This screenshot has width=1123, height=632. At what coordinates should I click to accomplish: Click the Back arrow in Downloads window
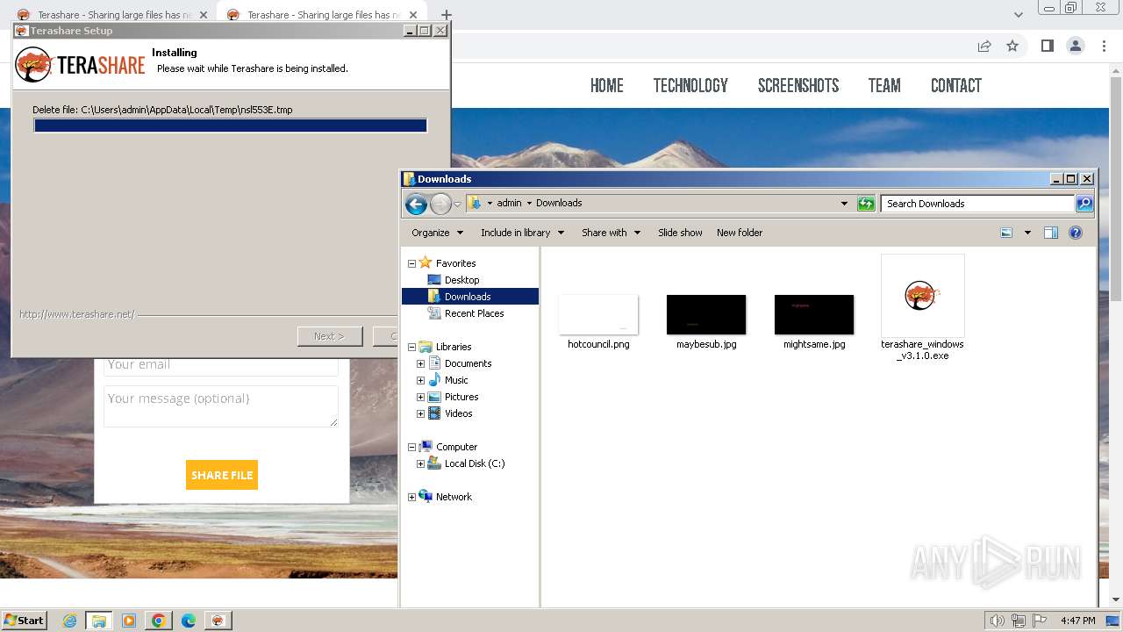tap(416, 204)
